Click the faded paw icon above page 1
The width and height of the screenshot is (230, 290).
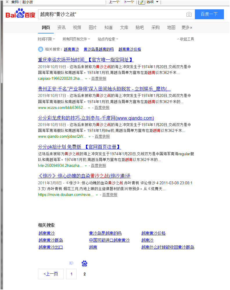71,264
